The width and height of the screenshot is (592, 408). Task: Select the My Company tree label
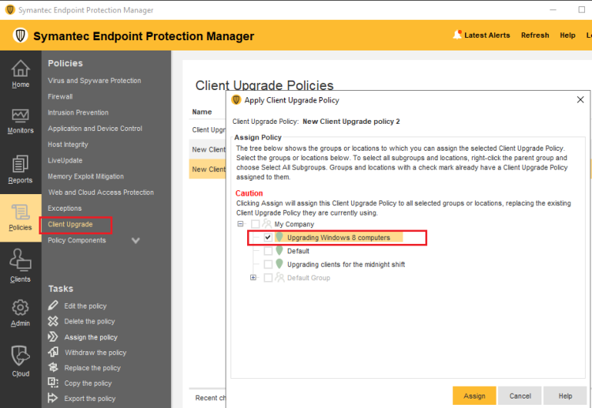click(x=294, y=224)
